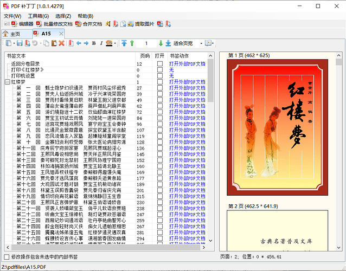
Task: Tick open checkbox for 返回分卷目录 row
Action: tap(160, 64)
